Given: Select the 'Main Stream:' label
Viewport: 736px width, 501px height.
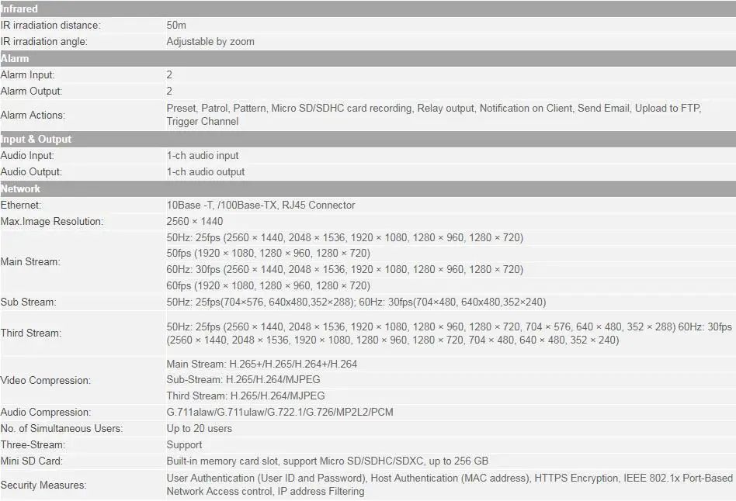Looking at the screenshot, I should (30, 262).
